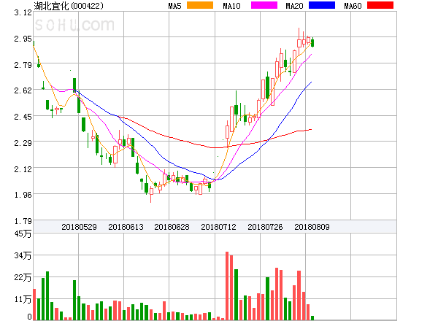Click the 1.79 price axis label

coord(23,221)
